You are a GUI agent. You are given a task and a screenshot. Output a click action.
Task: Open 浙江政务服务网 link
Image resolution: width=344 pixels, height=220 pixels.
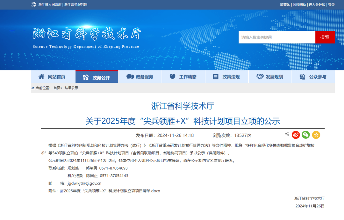click(x=76, y=4)
